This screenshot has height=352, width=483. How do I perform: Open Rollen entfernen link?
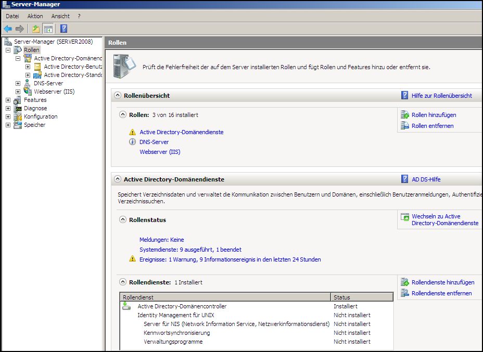point(433,125)
